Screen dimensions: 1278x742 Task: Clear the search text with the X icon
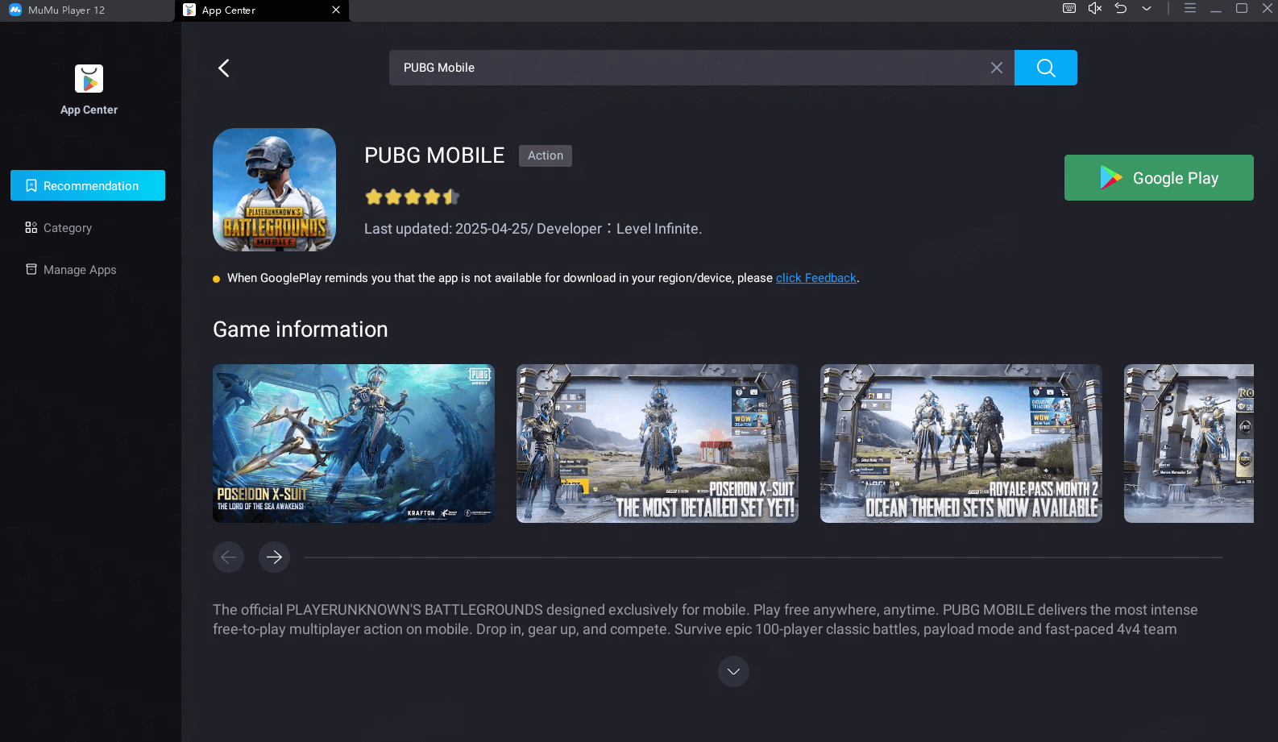click(997, 68)
